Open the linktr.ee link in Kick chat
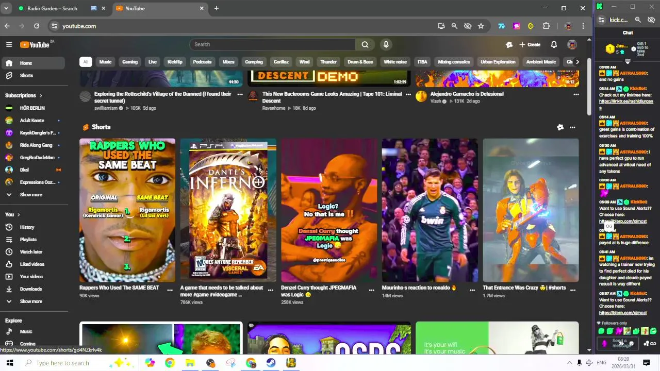Image resolution: width=660 pixels, height=371 pixels. point(626,105)
